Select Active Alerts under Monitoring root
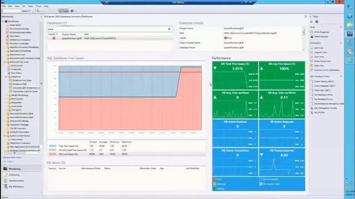Screen dimensions: 355x199 click(15, 25)
